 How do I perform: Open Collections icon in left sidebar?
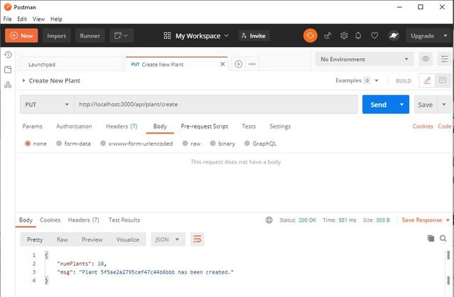pos(8,70)
